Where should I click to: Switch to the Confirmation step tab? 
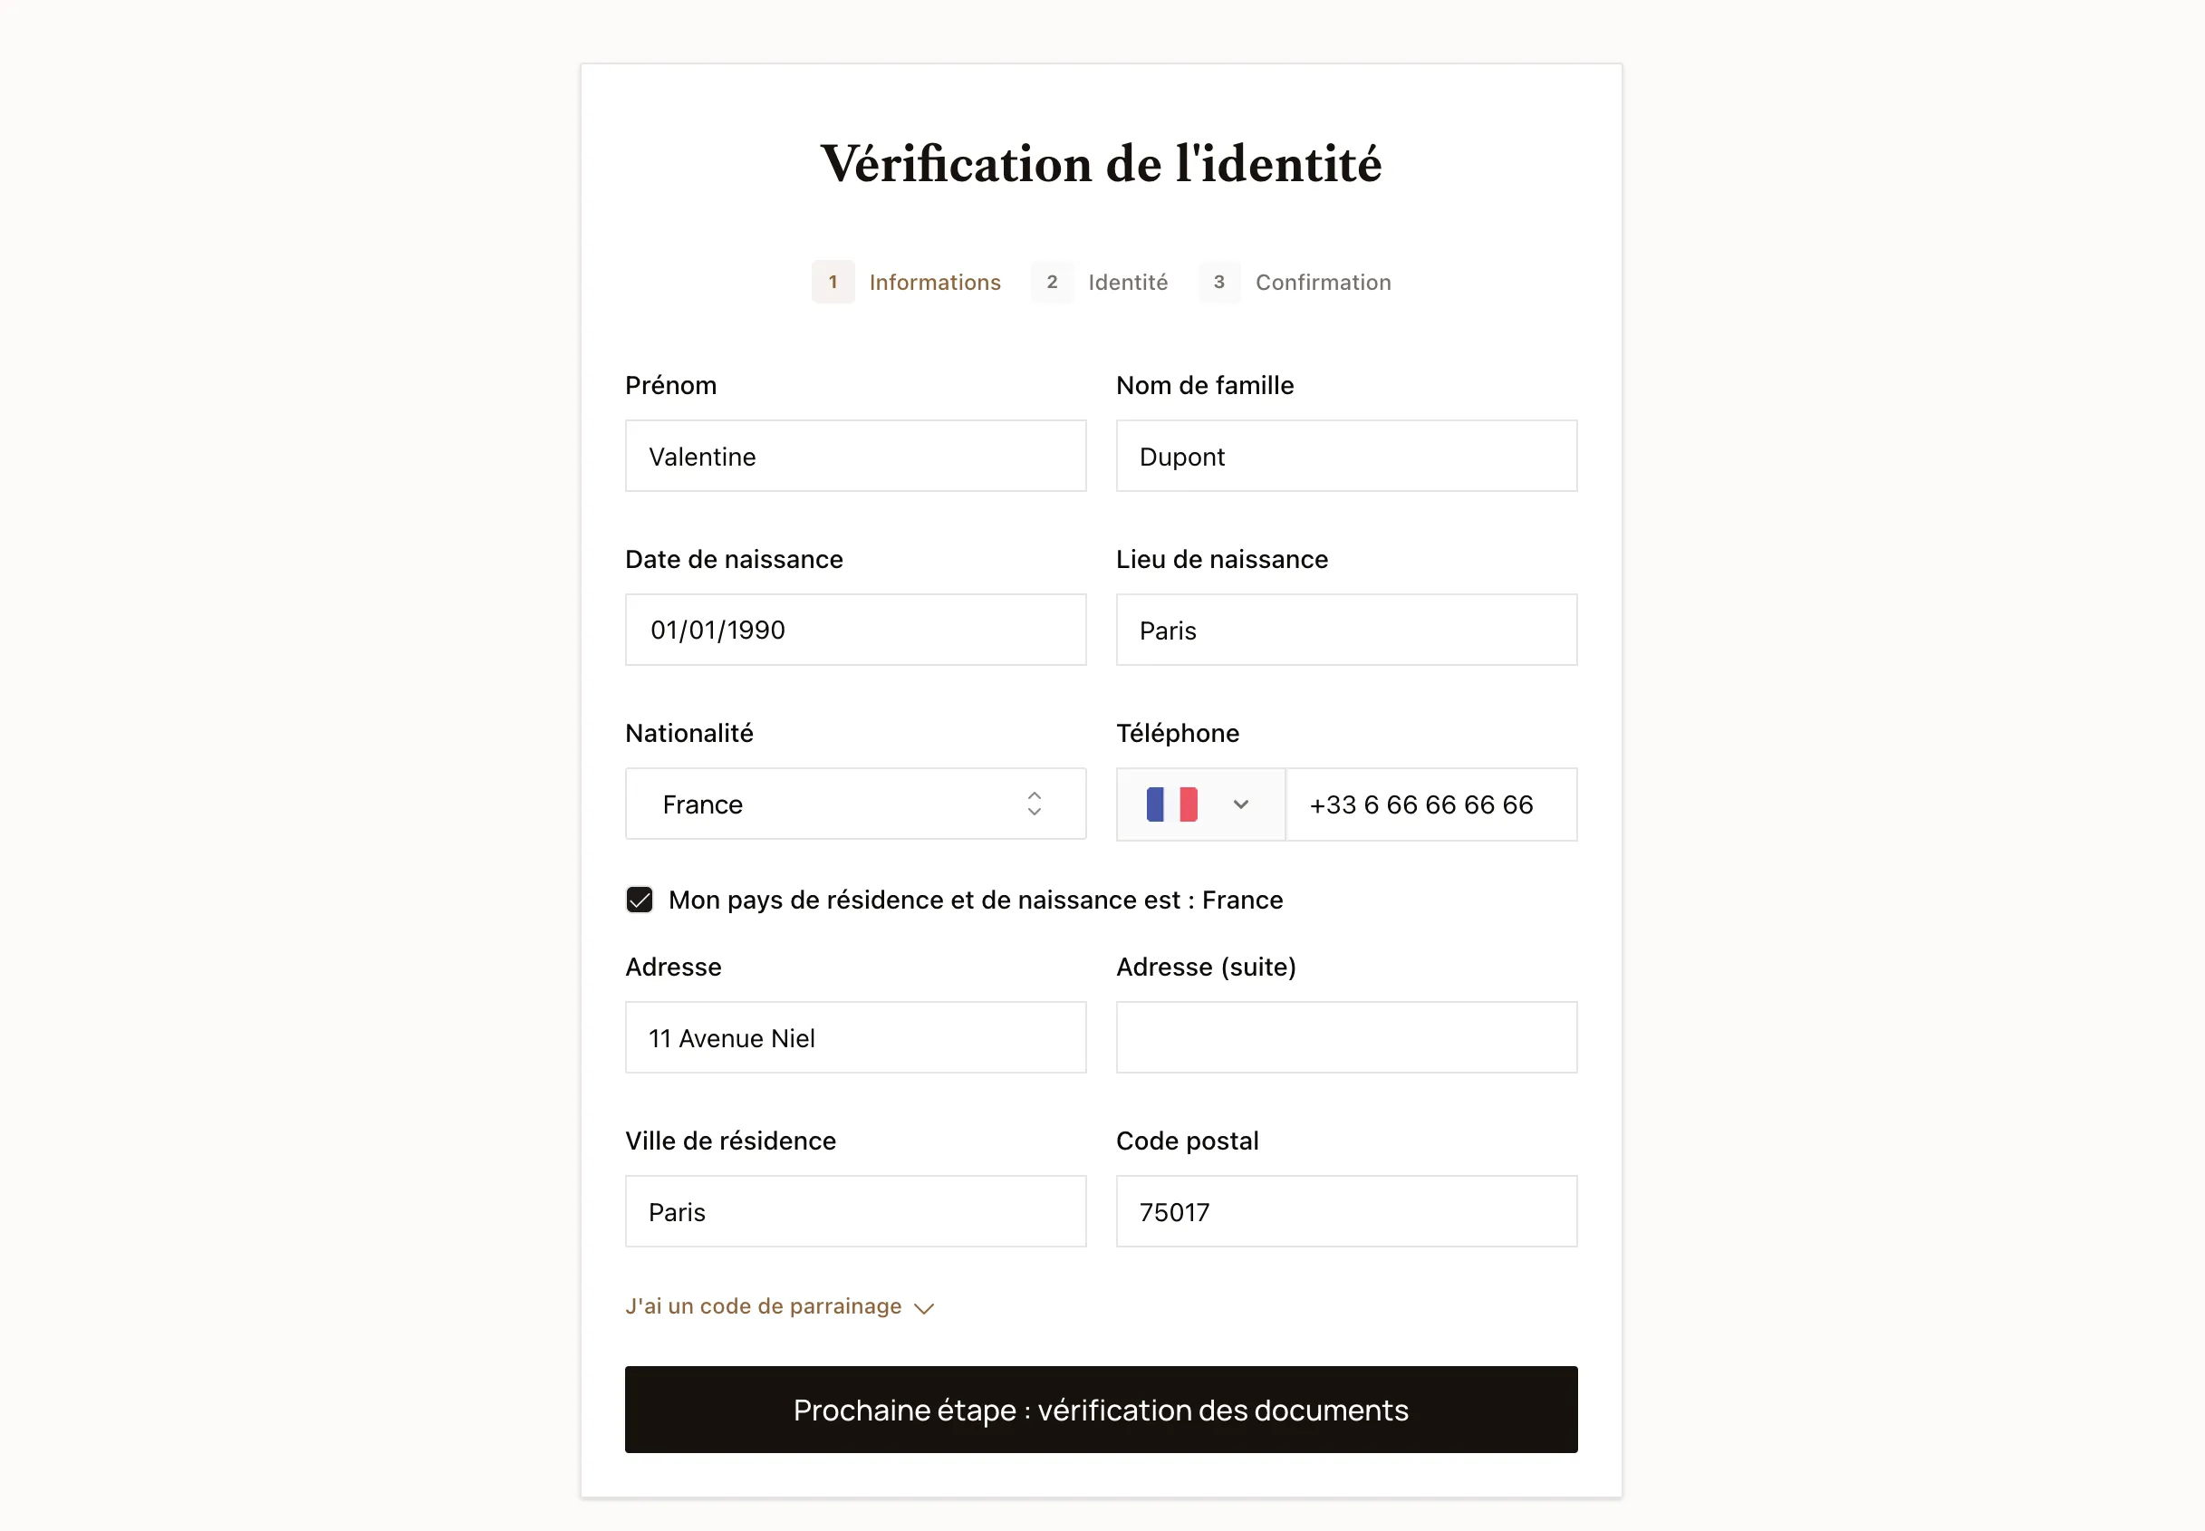[1324, 282]
